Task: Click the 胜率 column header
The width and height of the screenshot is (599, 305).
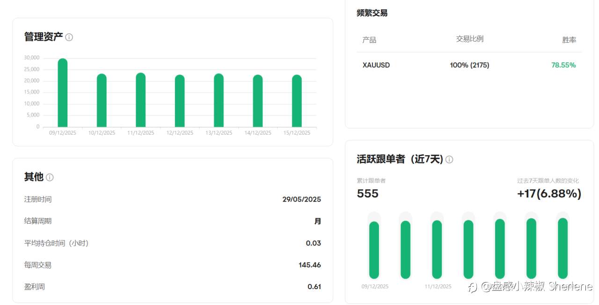Action: click(x=569, y=40)
